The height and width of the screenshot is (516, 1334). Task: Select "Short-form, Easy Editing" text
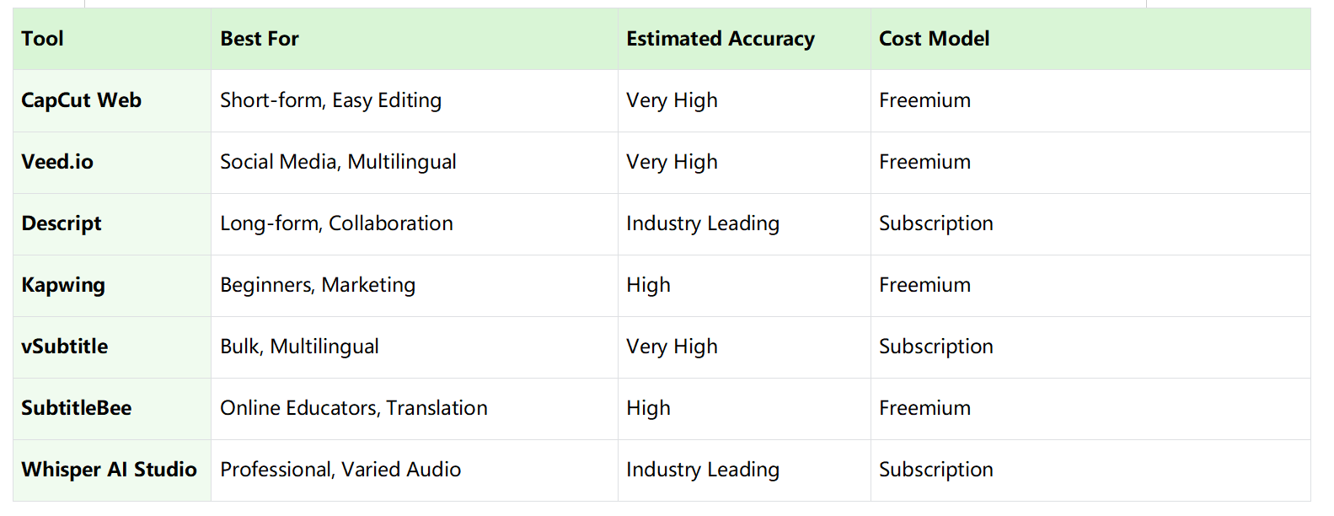coord(330,100)
